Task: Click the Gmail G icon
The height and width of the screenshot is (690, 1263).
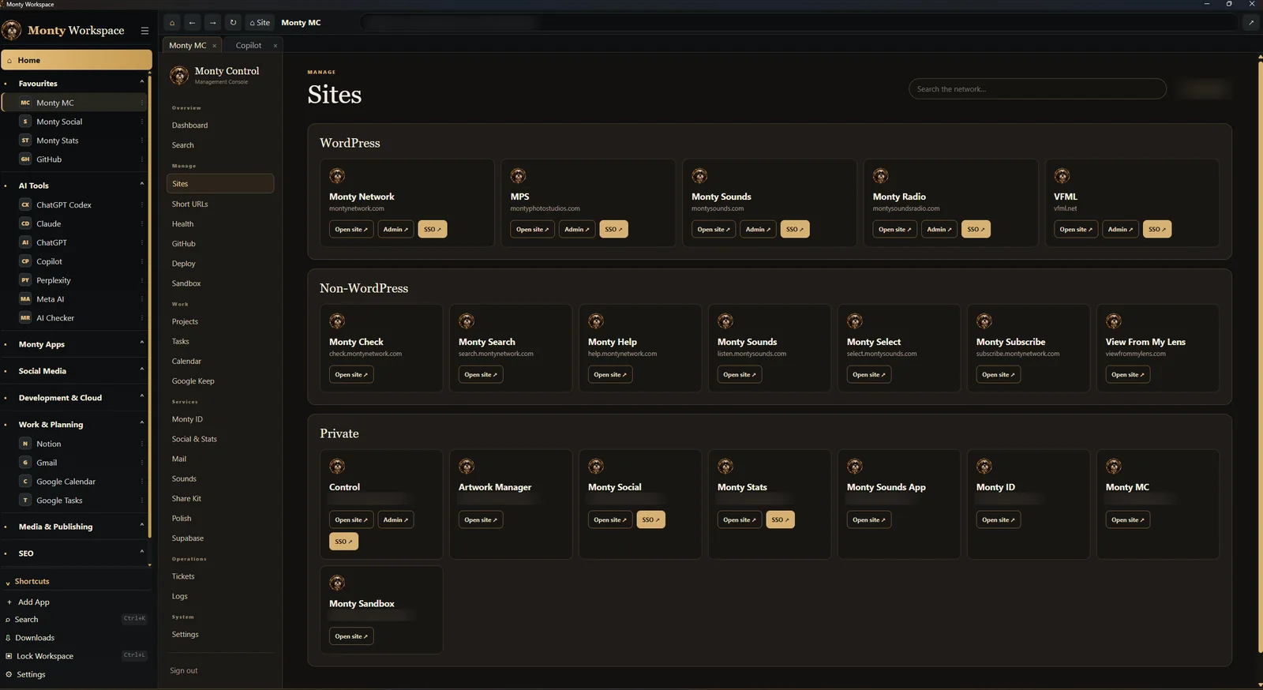Action: 25,463
